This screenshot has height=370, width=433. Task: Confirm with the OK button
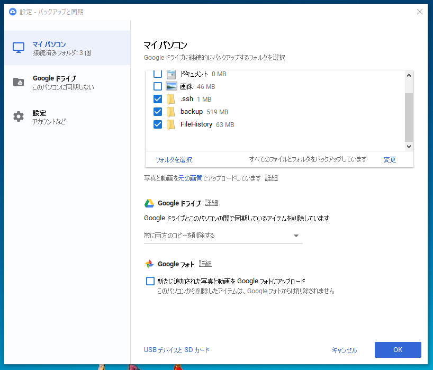click(398, 350)
